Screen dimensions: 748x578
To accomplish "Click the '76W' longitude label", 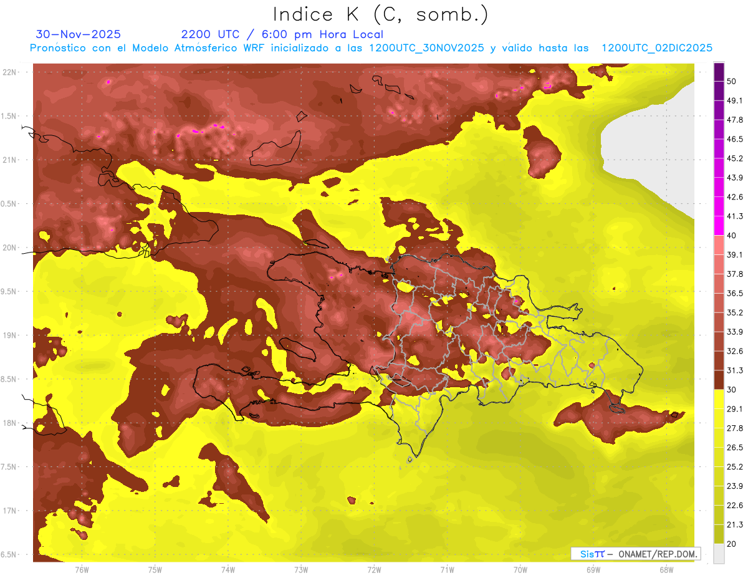I will (x=82, y=570).
